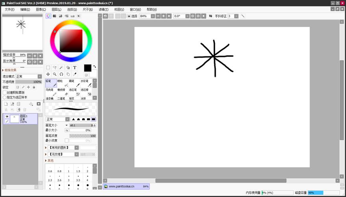The height and width of the screenshot is (197, 346).
Task: Select the zoom magnifier tool
Action: 55,74
